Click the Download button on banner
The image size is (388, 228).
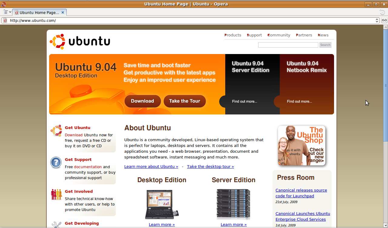pyautogui.click(x=142, y=101)
